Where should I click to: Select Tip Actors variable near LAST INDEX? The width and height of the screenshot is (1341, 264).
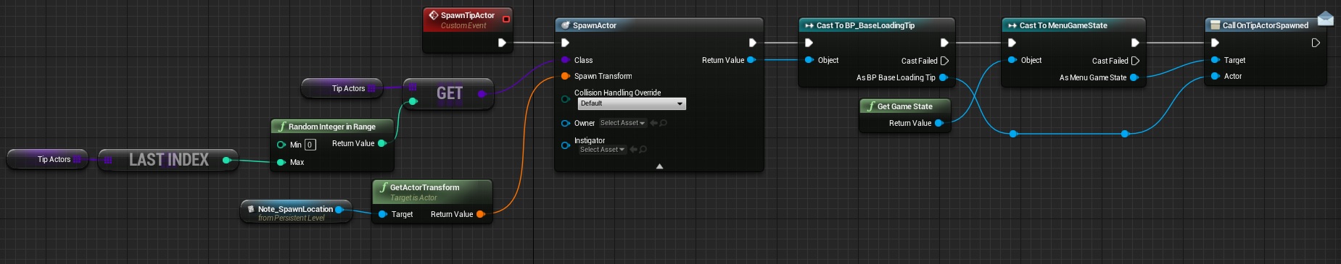pyautogui.click(x=46, y=159)
